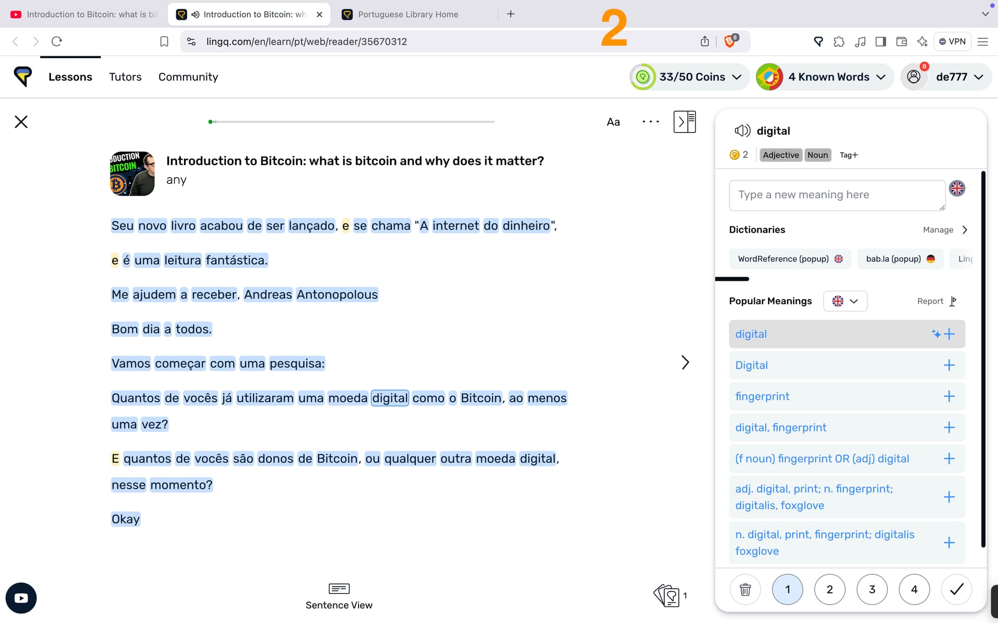This screenshot has width=998, height=623.
Task: Select difficulty level 3 for 'digital'
Action: [x=872, y=589]
